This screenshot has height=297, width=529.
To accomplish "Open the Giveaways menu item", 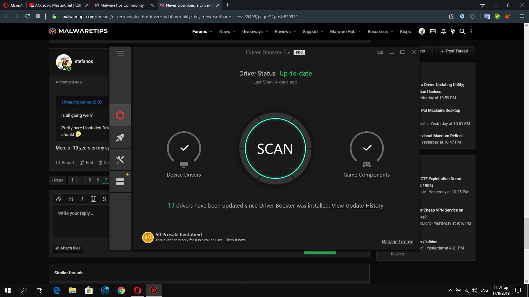I will 252,32.
